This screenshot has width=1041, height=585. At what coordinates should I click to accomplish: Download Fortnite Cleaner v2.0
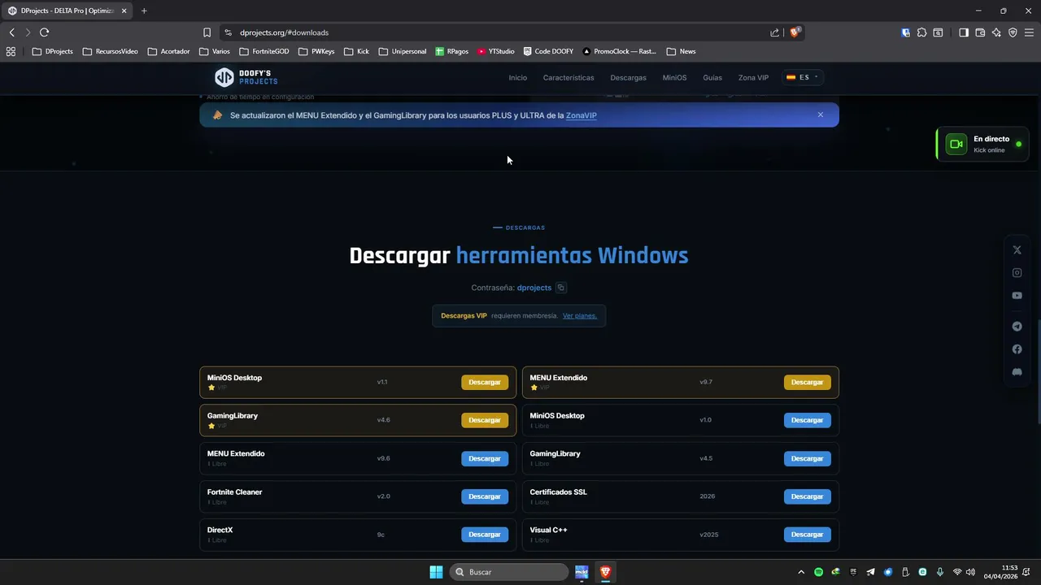click(x=485, y=496)
